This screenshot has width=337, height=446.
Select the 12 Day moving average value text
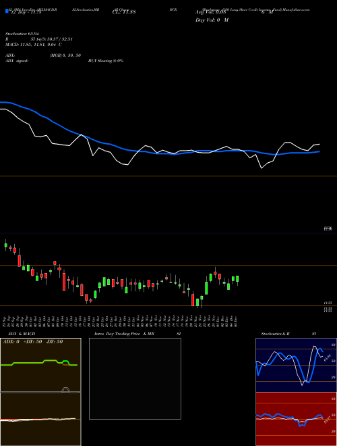(25, 12)
